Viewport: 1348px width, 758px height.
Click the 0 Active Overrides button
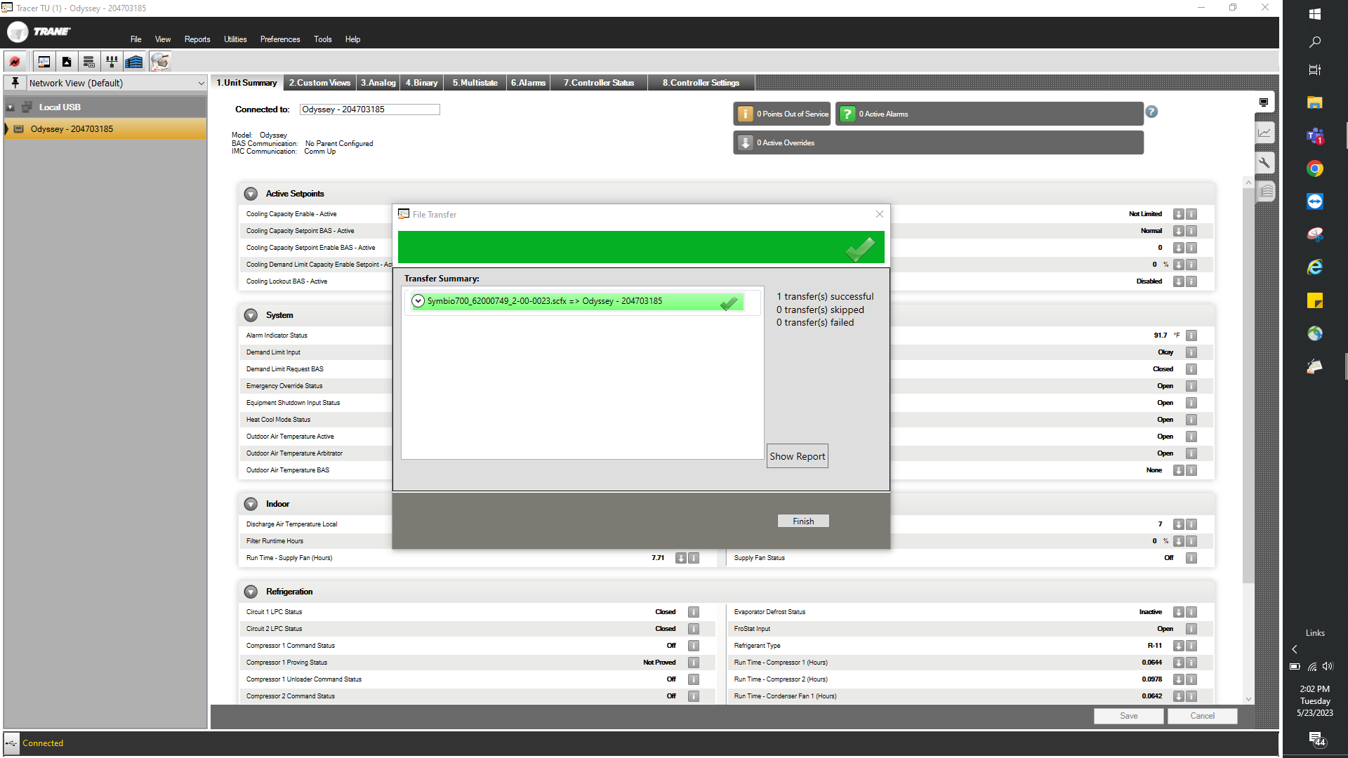(938, 142)
